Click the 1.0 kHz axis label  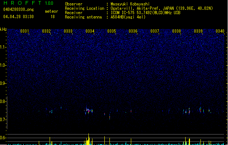(3, 65)
